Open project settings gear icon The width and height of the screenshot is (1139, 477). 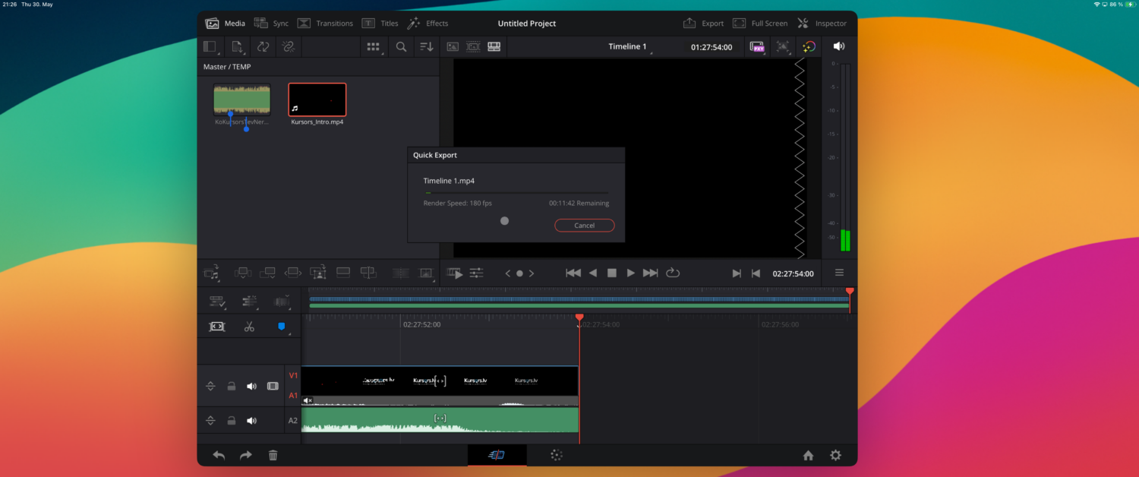coord(835,455)
